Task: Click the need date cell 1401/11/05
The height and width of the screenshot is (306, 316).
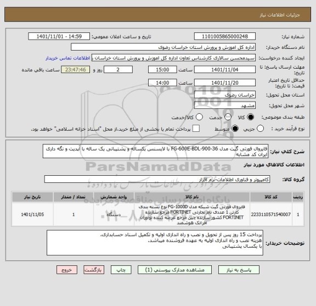Action: click(32, 214)
